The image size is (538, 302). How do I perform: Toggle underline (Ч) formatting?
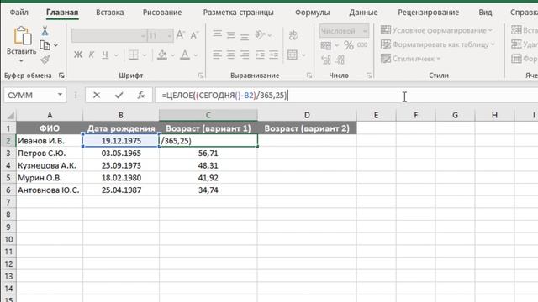coord(105,55)
